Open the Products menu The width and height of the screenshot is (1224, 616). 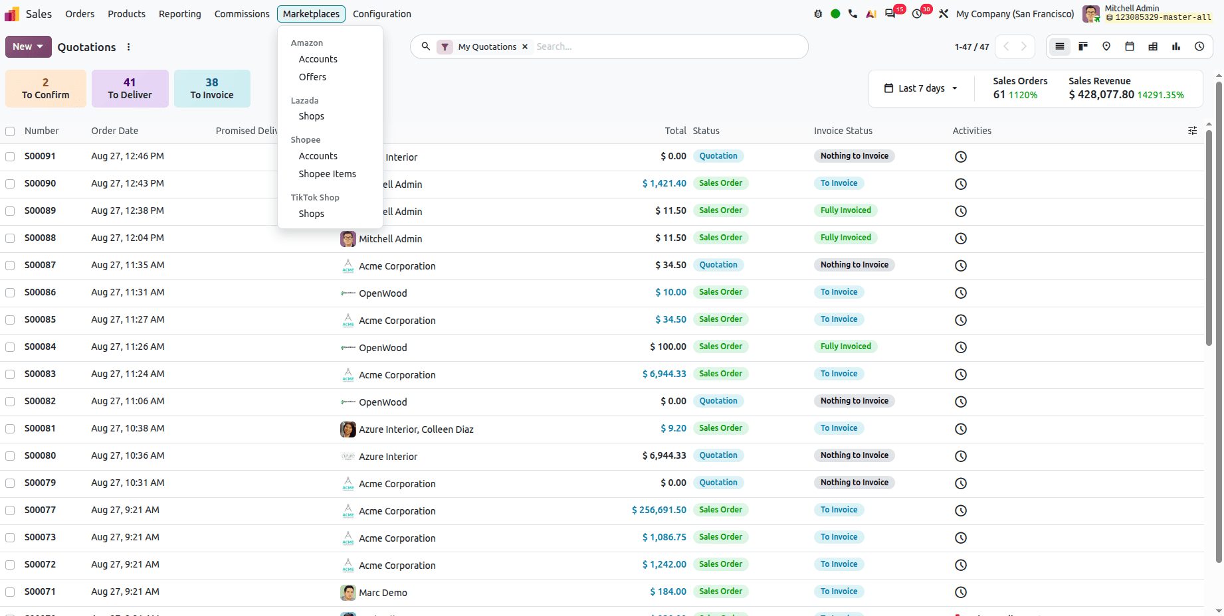point(126,14)
